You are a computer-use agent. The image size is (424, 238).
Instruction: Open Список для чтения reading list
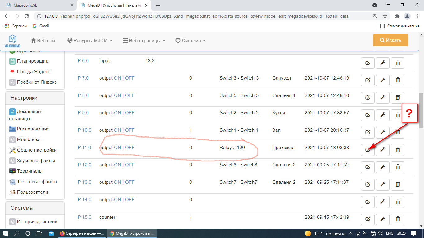[400, 26]
